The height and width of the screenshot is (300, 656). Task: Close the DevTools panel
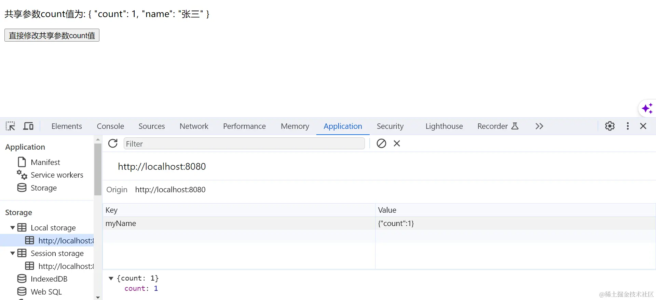(643, 126)
